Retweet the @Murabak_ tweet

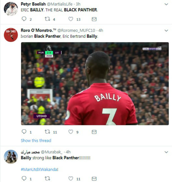[47, 179]
